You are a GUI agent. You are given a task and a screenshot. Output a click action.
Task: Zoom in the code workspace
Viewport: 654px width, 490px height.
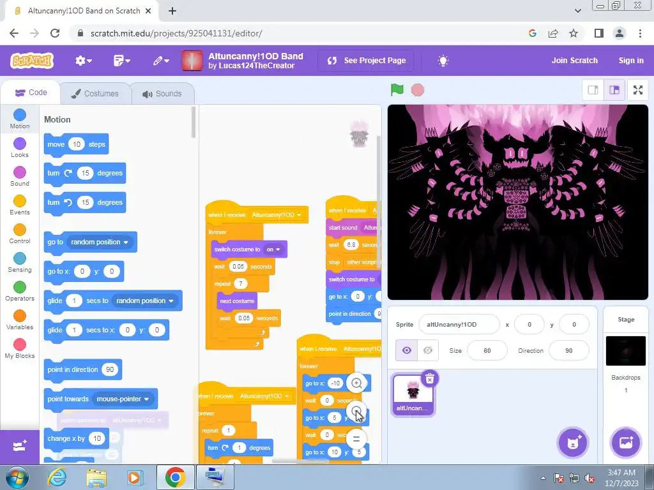coord(356,383)
